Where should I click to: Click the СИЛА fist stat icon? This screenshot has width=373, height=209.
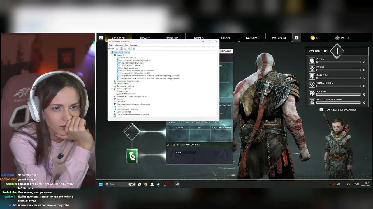[x=312, y=60]
